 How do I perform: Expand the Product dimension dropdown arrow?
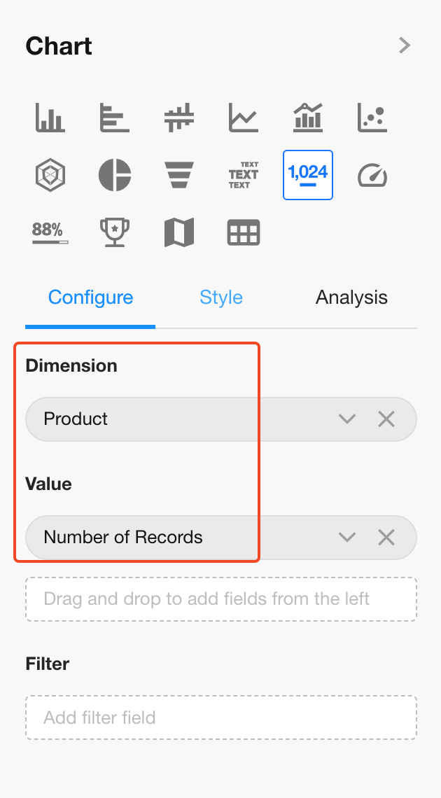347,419
